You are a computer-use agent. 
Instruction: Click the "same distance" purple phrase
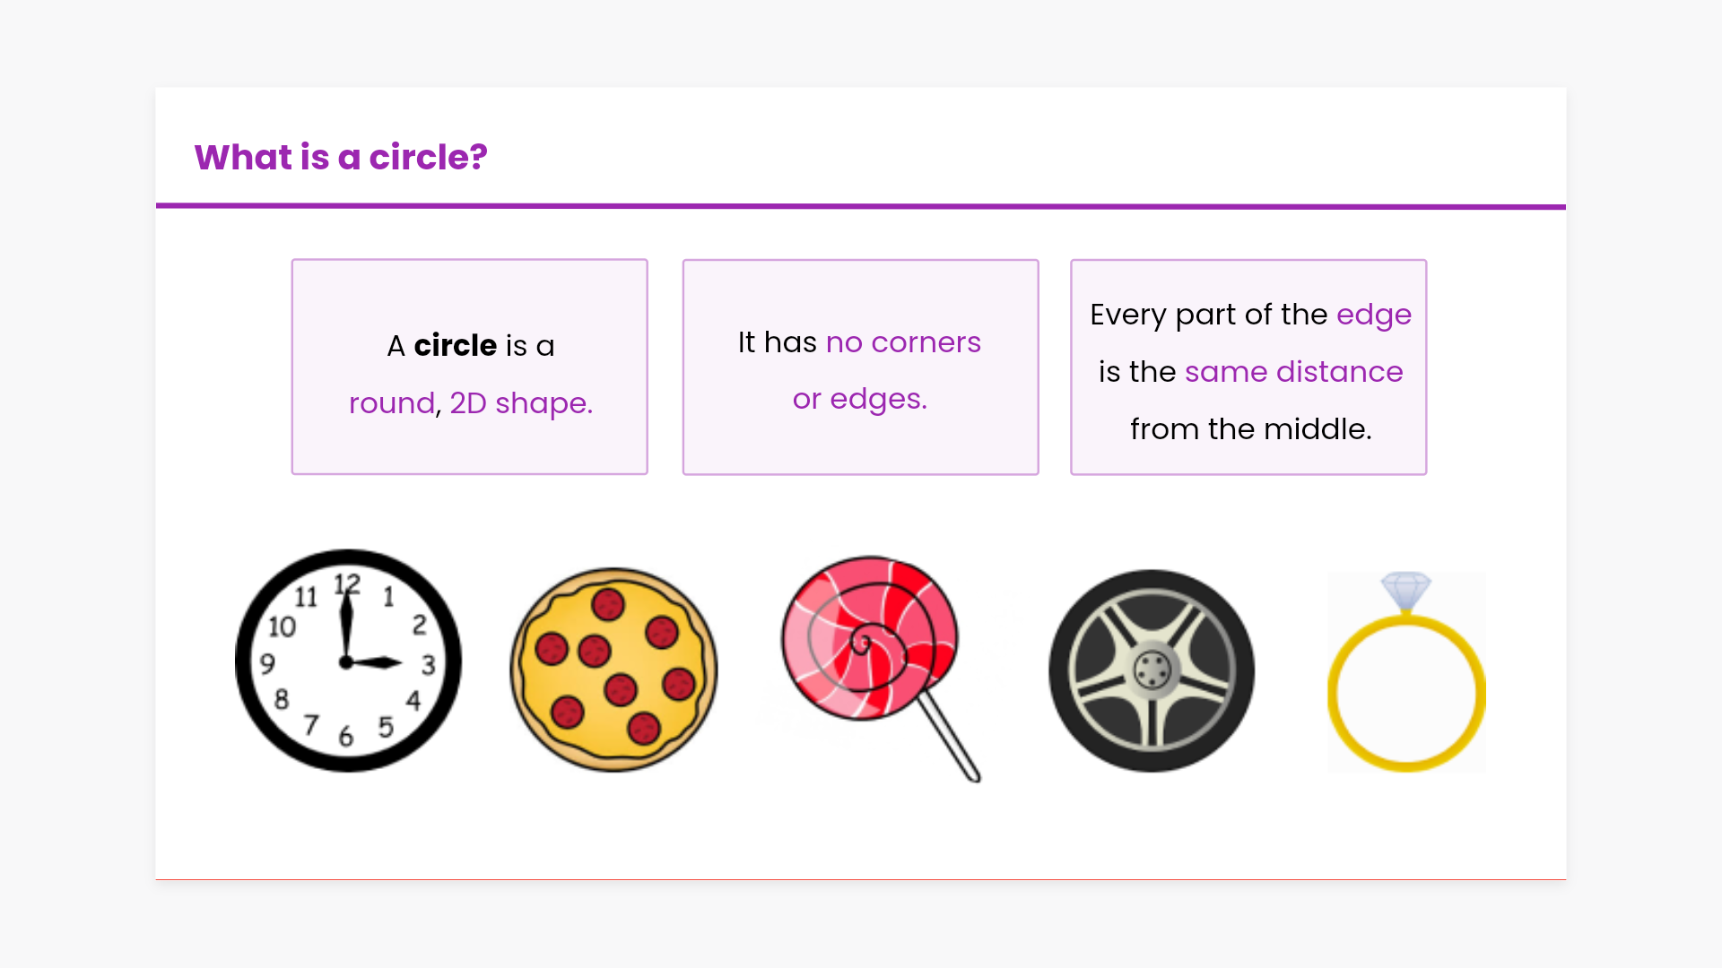(x=1293, y=372)
